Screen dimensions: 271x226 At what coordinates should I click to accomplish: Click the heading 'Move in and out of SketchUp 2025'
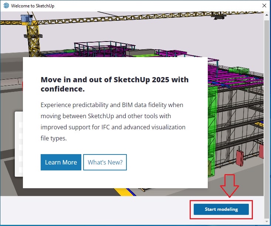[115, 84]
